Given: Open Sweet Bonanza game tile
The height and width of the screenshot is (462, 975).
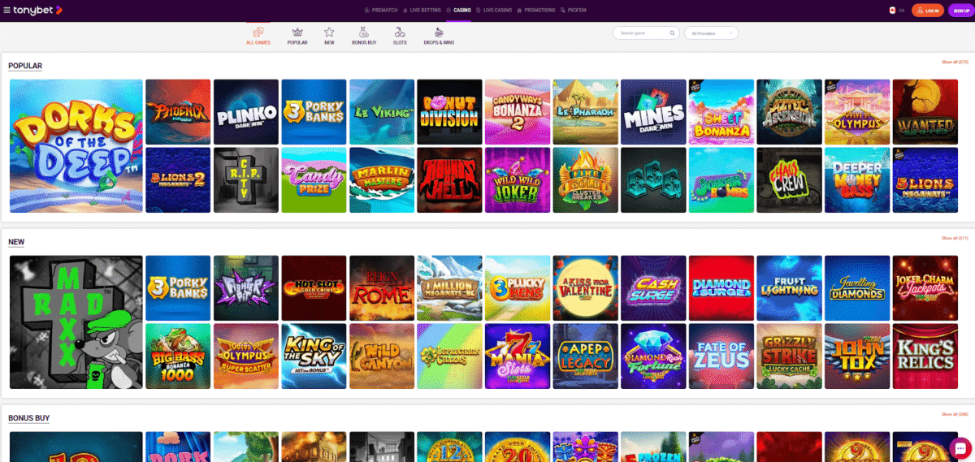Looking at the screenshot, I should point(721,112).
